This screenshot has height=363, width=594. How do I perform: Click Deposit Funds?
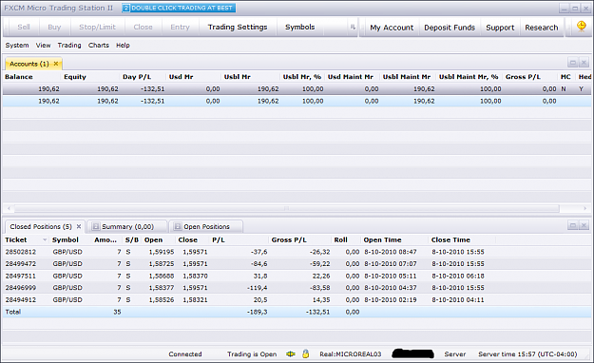450,28
